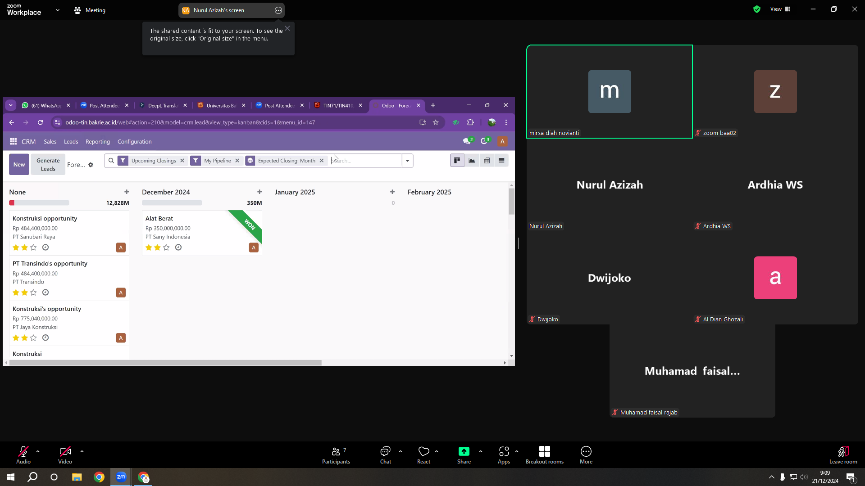Switch to Pivot view

[x=487, y=161]
